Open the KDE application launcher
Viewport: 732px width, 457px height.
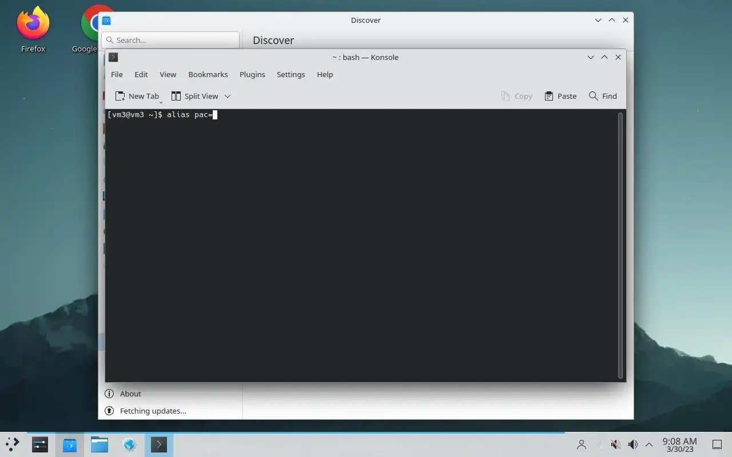point(13,444)
